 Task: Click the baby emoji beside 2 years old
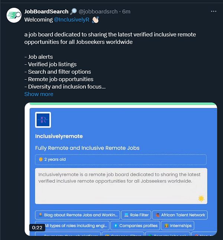pyautogui.click(x=41, y=159)
